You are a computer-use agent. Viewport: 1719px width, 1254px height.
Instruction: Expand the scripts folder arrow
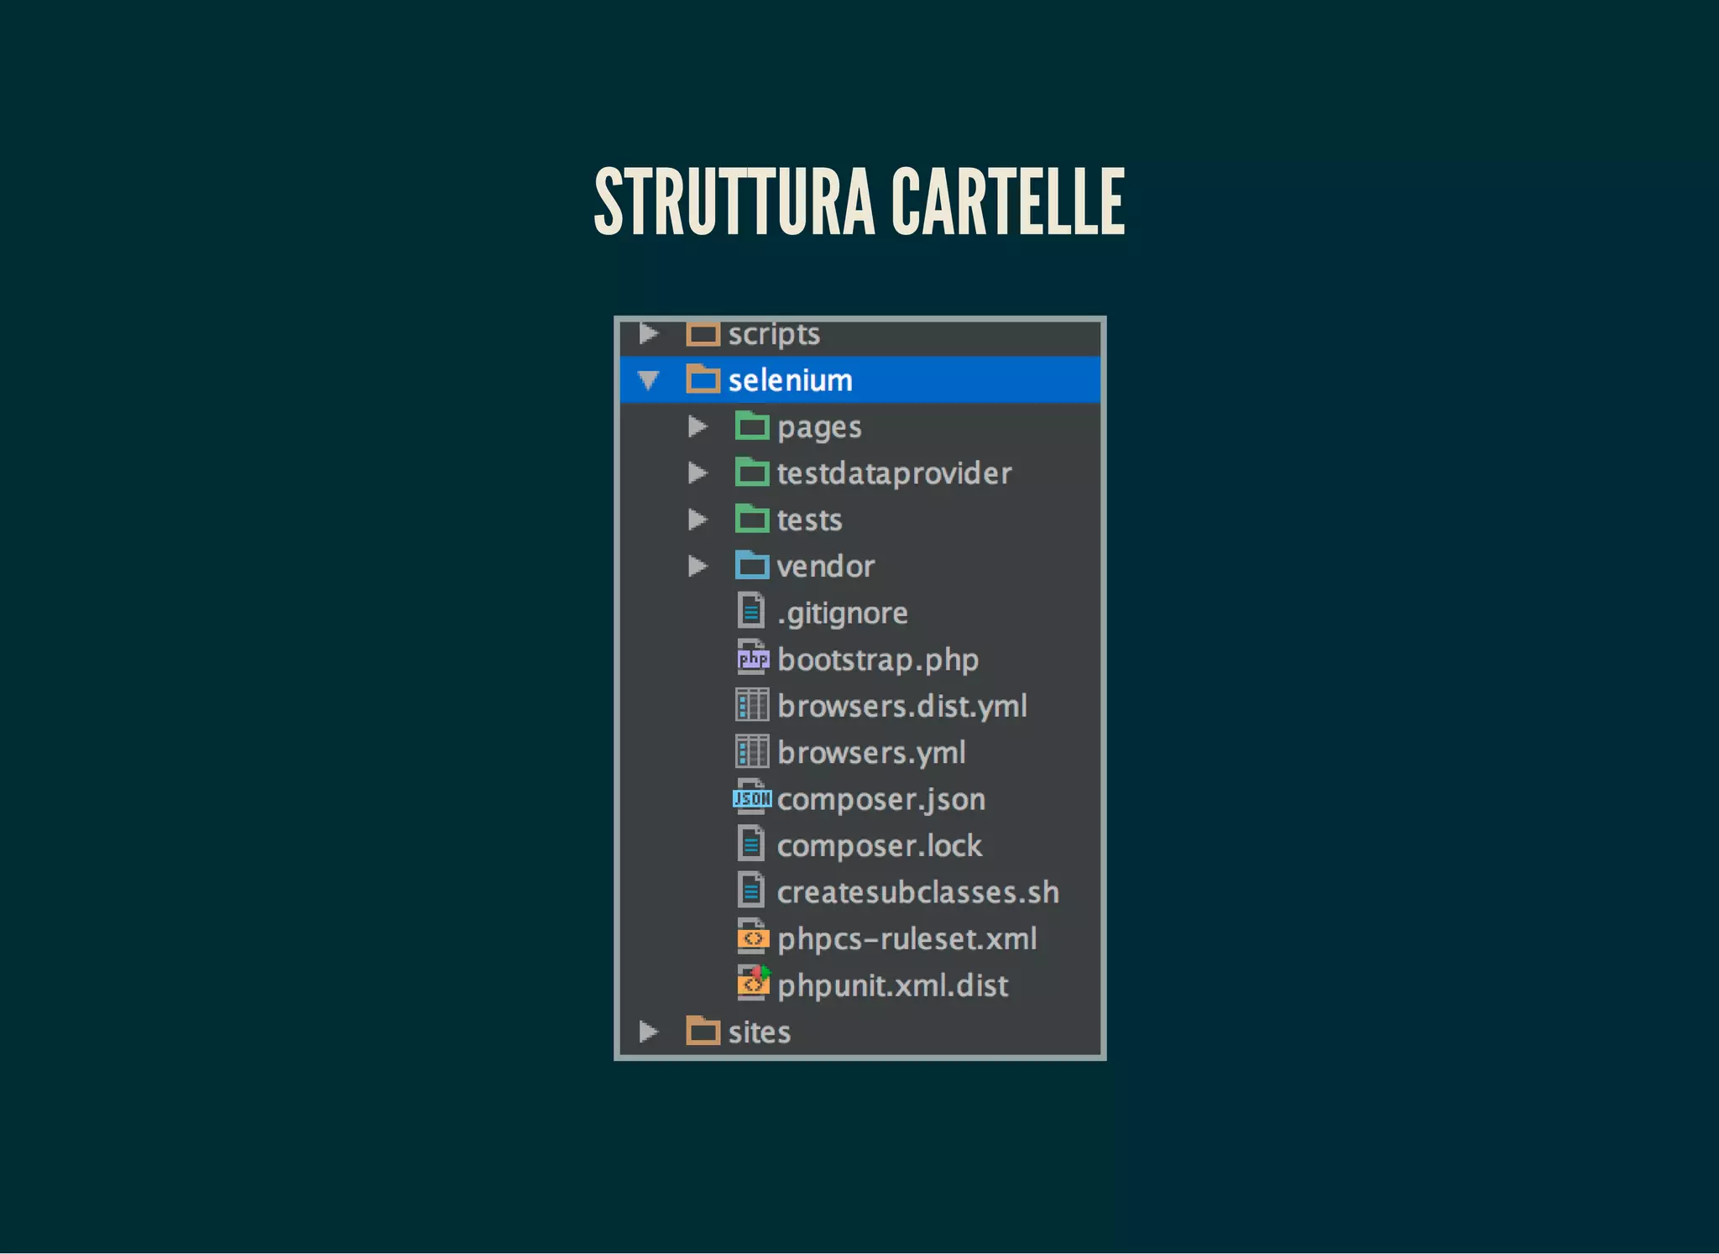click(x=648, y=334)
